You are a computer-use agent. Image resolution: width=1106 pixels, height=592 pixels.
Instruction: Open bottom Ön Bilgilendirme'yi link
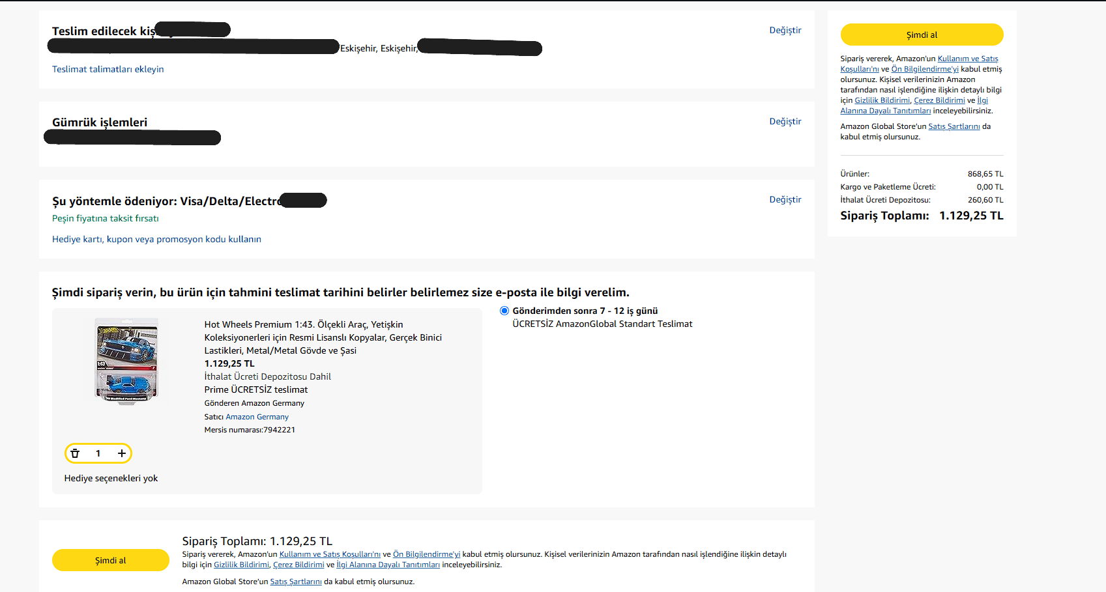(426, 554)
